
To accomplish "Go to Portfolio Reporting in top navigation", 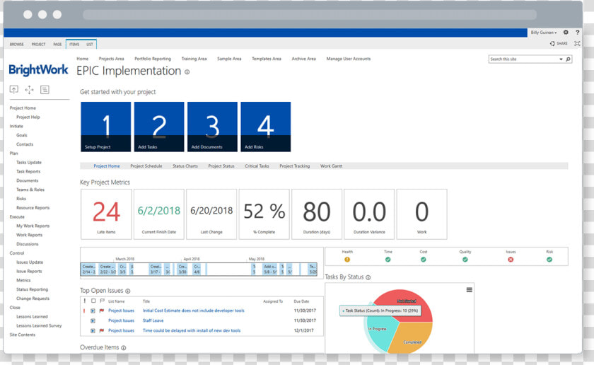I will 153,59.
